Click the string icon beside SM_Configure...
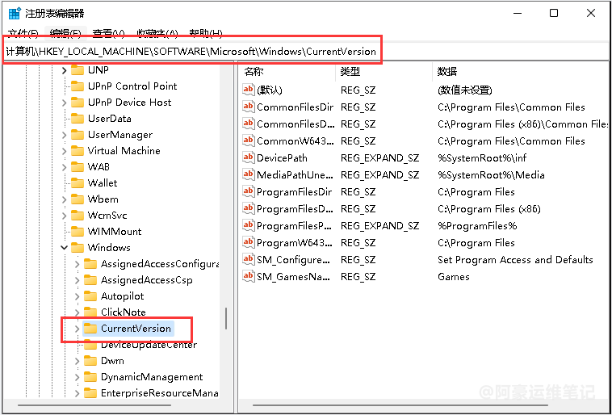The image size is (612, 415). point(249,260)
